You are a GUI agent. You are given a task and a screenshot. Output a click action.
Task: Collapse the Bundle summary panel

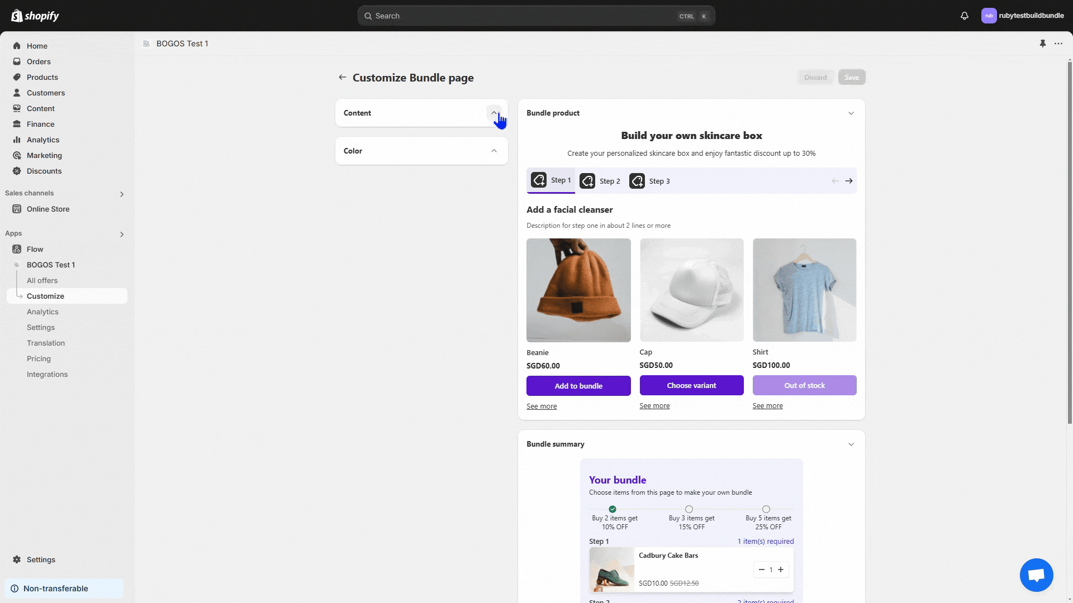[x=851, y=444]
